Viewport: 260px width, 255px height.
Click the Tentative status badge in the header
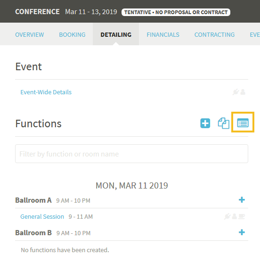click(176, 12)
